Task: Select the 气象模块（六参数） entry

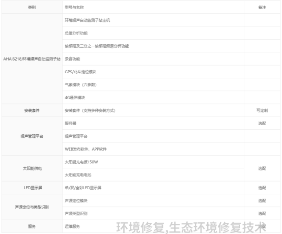Action: point(153,84)
